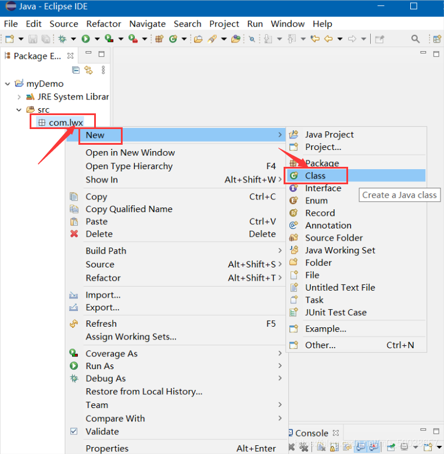The height and width of the screenshot is (454, 444).
Task: Select Copy Qualified Name entry
Action: pos(176,209)
